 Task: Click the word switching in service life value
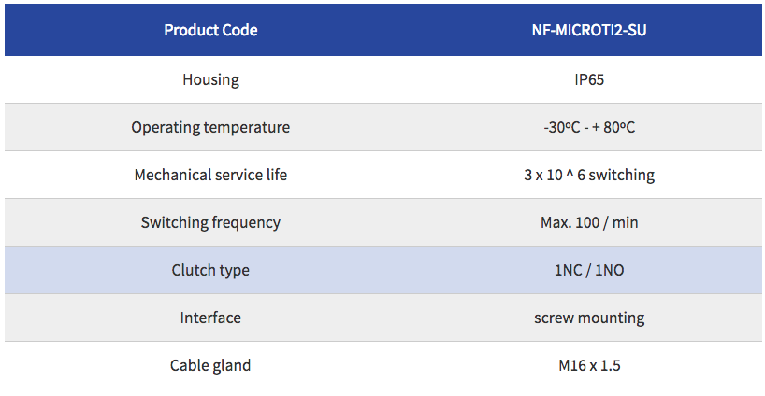[x=622, y=175]
